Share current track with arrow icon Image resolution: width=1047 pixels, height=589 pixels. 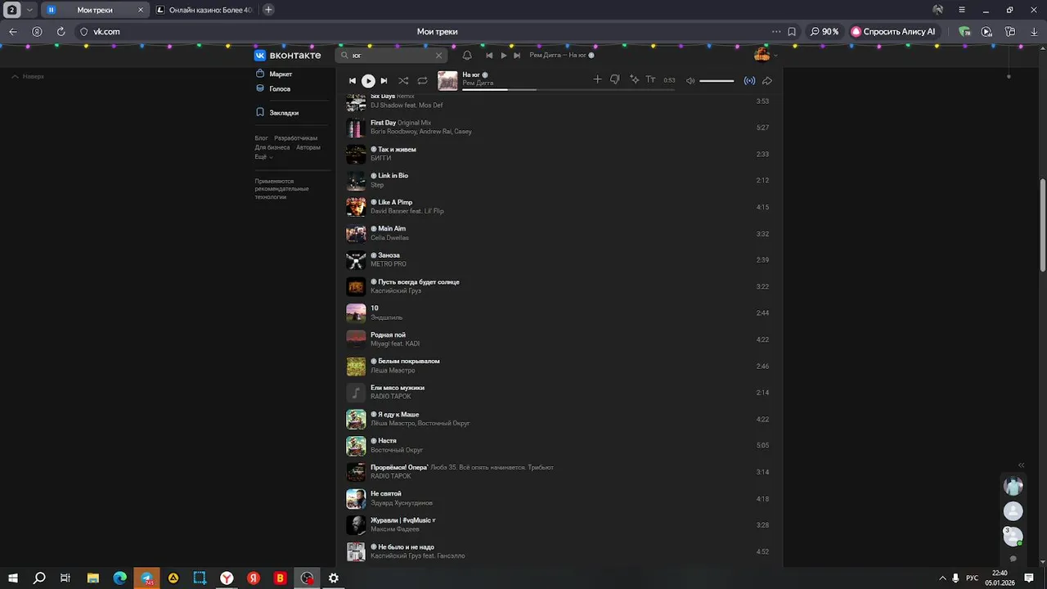(x=767, y=81)
